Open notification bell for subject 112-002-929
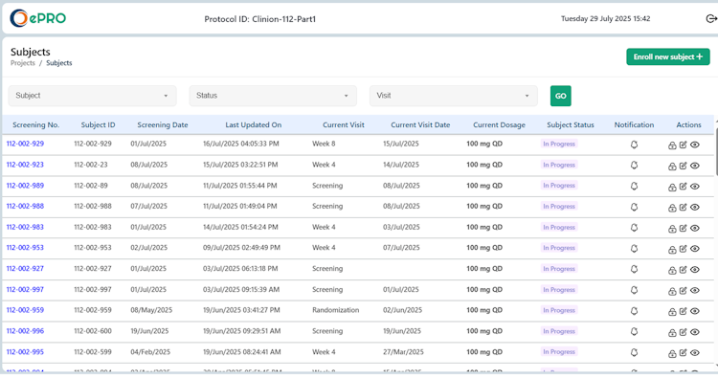 click(634, 145)
